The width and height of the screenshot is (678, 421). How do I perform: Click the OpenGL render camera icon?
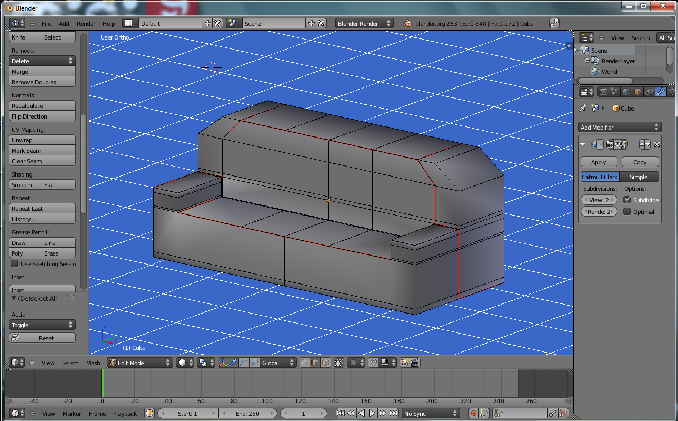pos(404,363)
